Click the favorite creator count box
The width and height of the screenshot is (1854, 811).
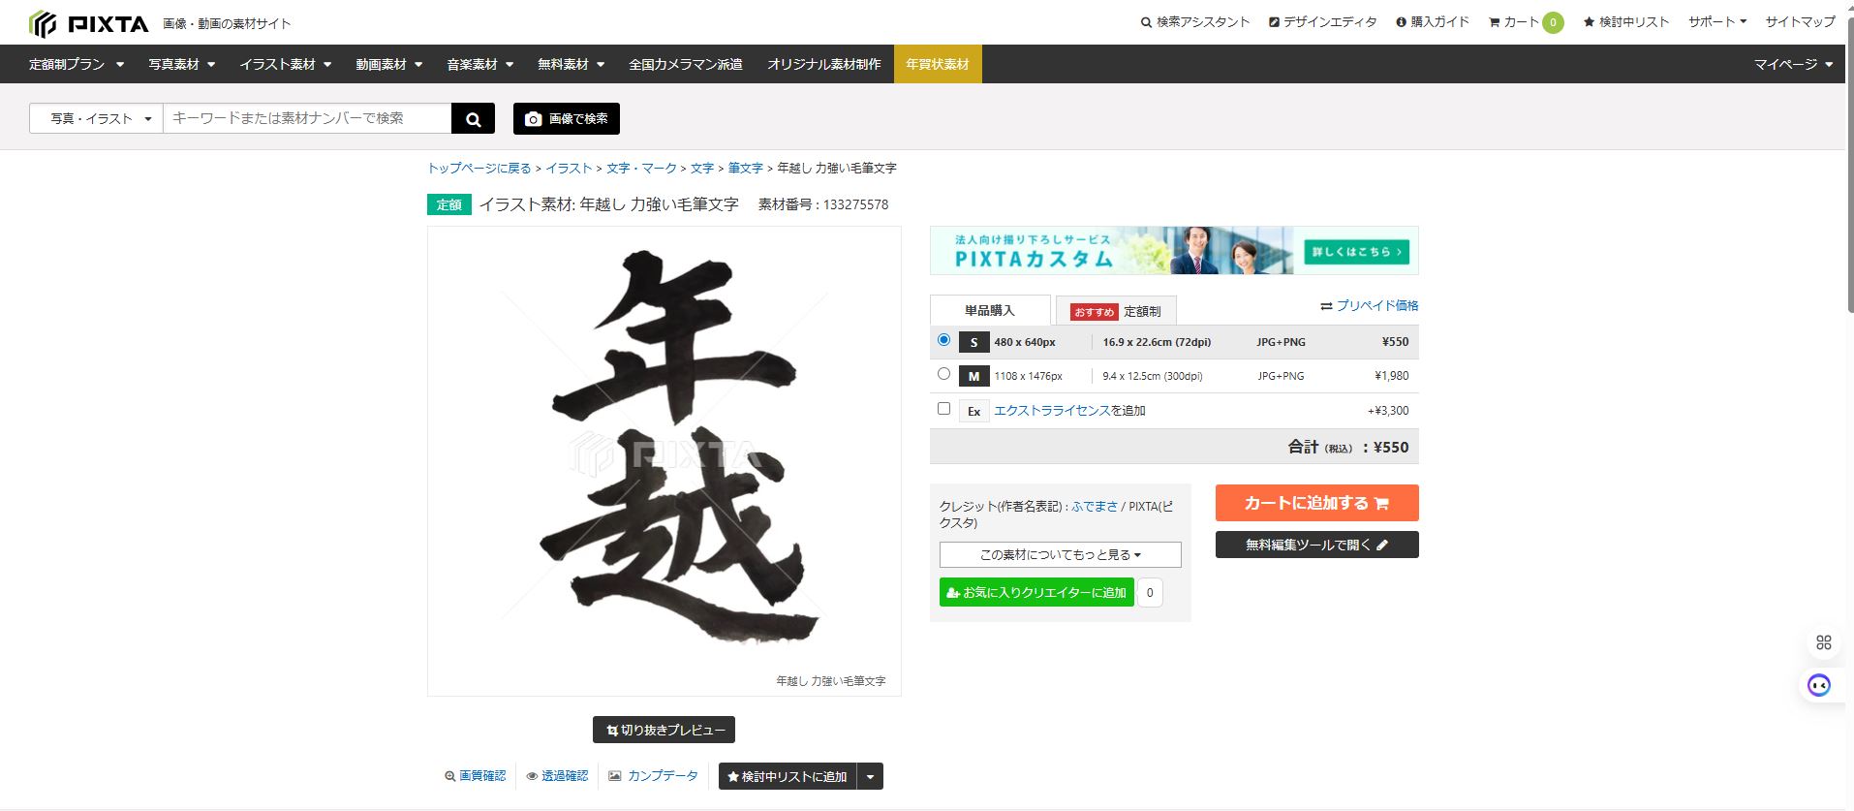click(1150, 592)
